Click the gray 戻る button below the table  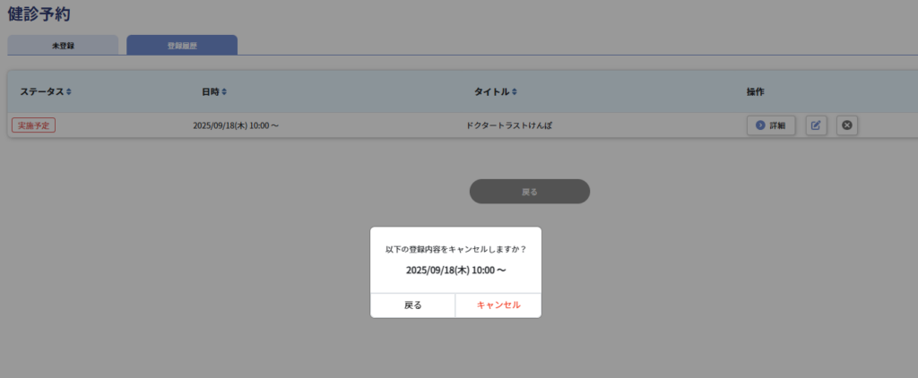530,192
